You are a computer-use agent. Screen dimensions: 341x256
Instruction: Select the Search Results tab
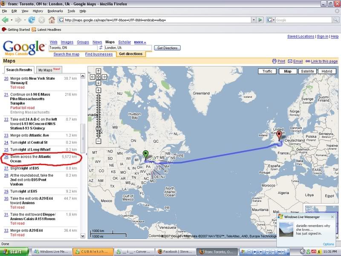(x=19, y=70)
